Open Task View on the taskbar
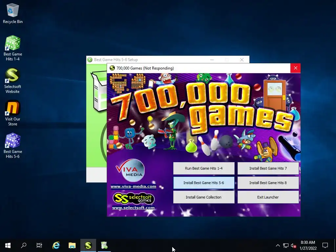This screenshot has width=336, height=252. coord(39,245)
